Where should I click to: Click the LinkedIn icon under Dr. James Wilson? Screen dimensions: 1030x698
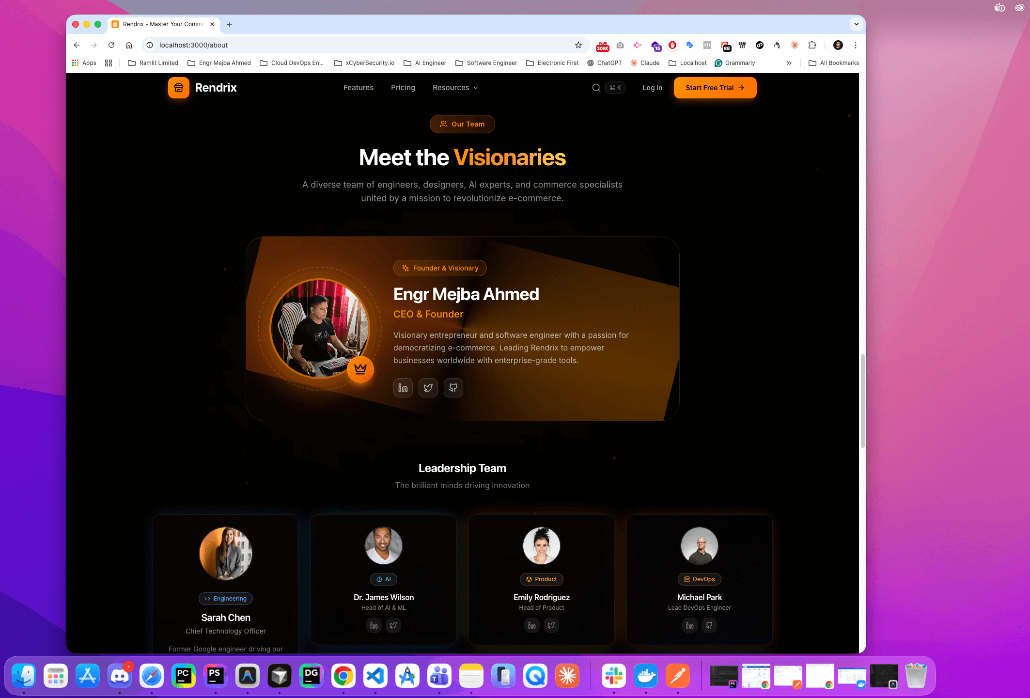374,625
